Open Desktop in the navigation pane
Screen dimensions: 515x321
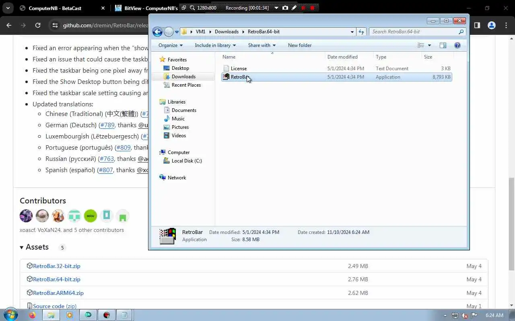[180, 68]
